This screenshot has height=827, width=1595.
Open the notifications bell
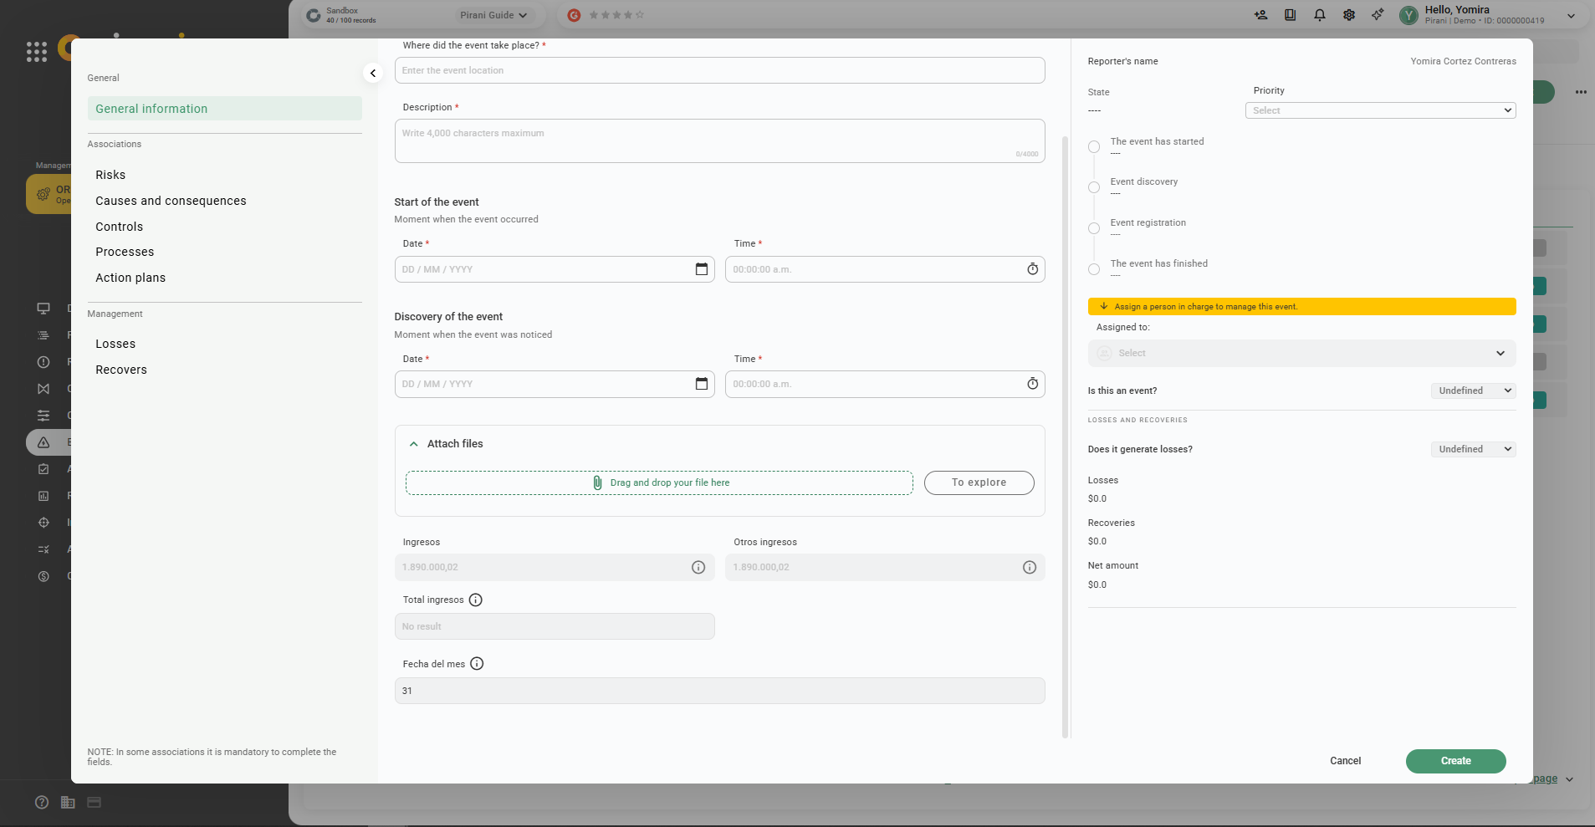[1319, 15]
